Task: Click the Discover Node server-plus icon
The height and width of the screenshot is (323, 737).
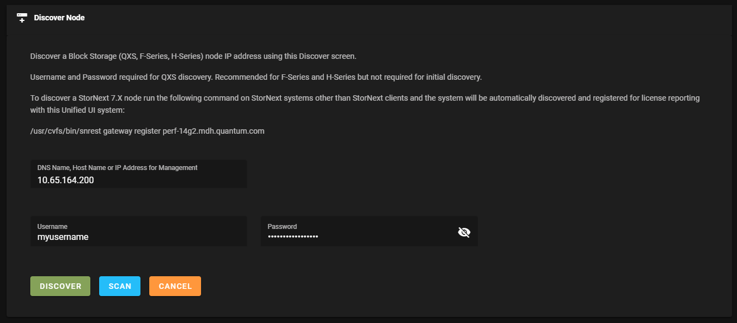Action: [22, 18]
